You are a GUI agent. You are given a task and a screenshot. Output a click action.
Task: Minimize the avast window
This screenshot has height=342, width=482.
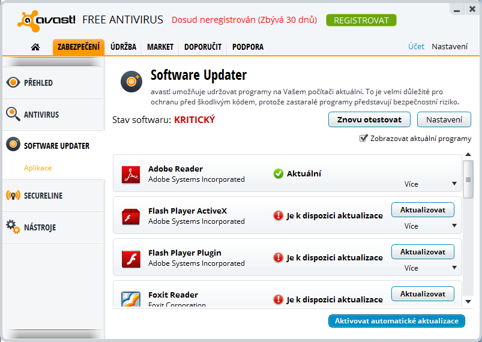tap(457, 10)
